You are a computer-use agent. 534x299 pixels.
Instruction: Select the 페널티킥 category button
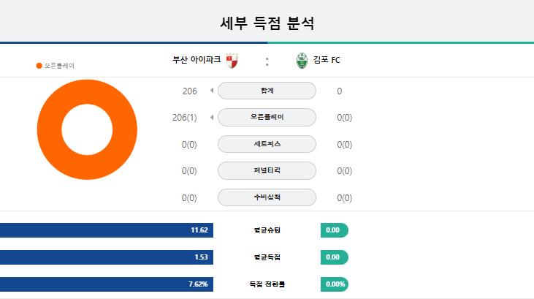click(267, 170)
